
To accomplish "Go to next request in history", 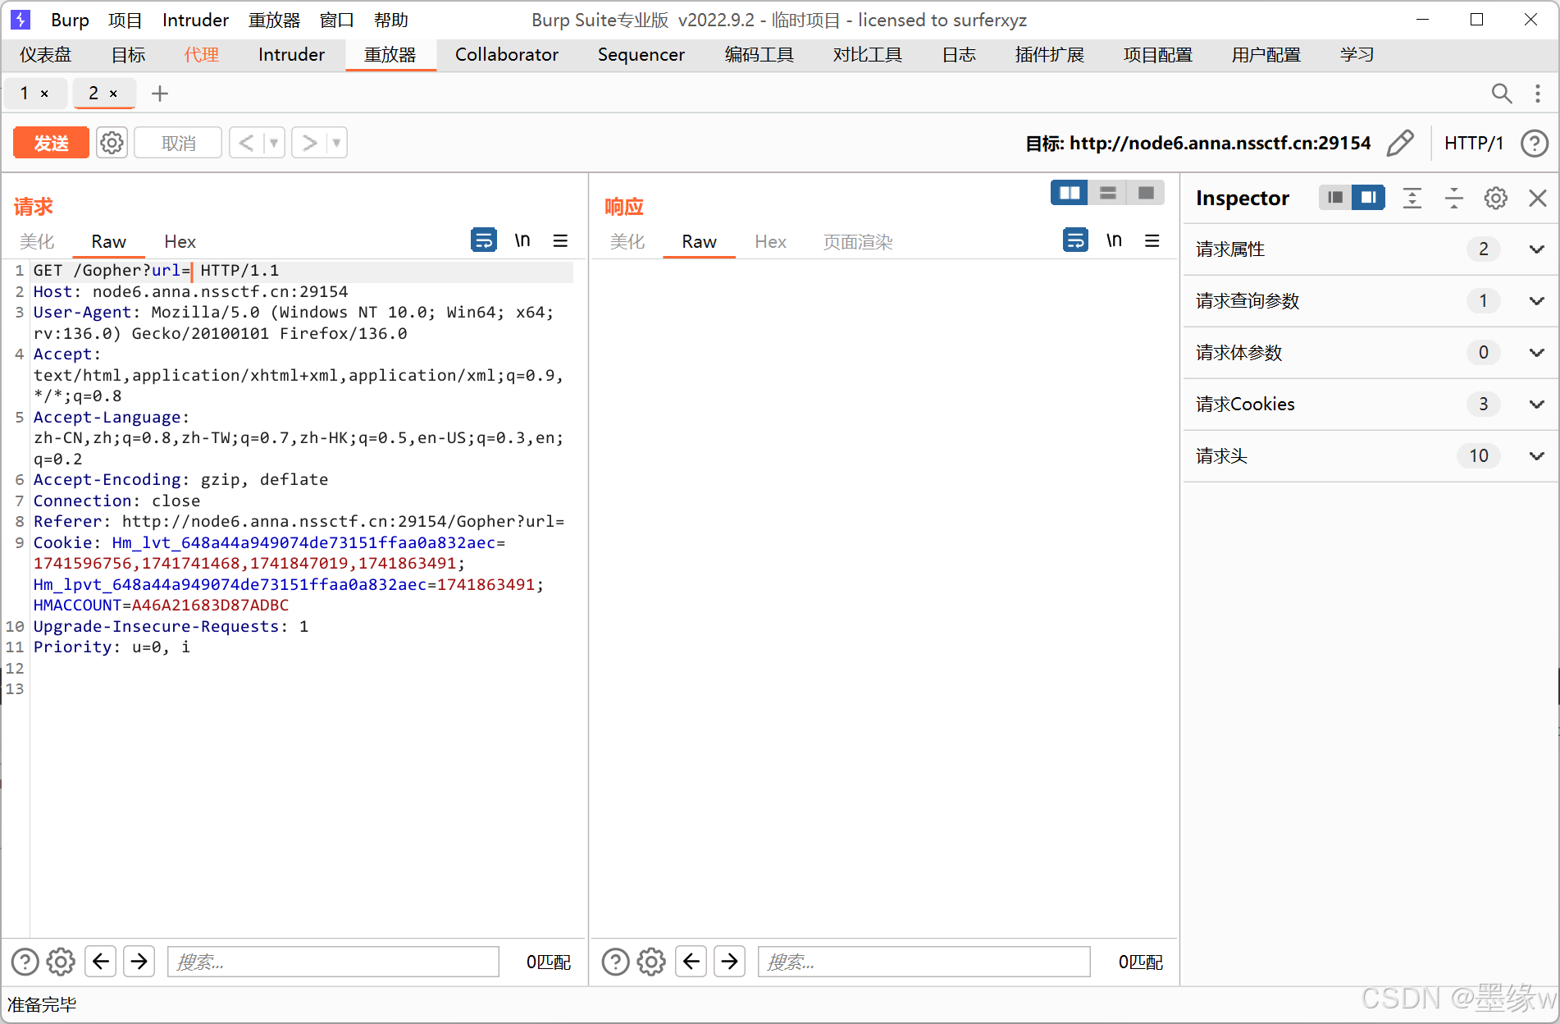I will 309,143.
